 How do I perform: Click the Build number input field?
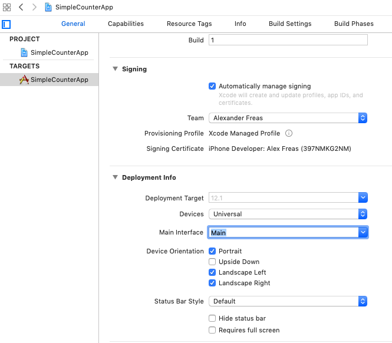pyautogui.click(x=288, y=40)
